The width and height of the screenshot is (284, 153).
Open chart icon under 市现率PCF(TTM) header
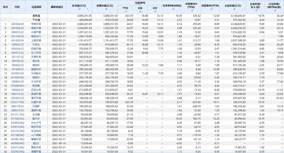pos(192,10)
